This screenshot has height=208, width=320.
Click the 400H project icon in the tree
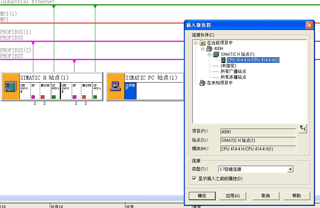[209, 49]
